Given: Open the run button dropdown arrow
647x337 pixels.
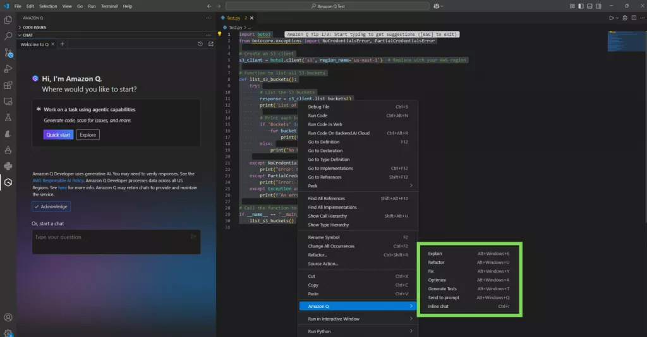Looking at the screenshot, I should tap(617, 18).
